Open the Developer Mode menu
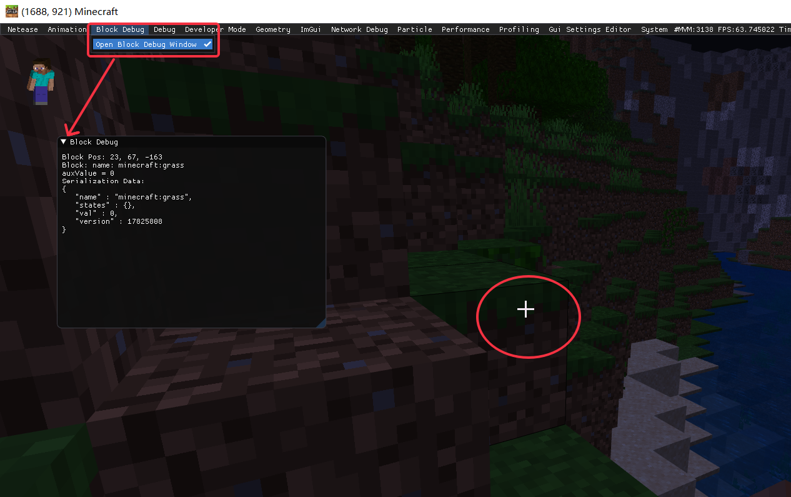The height and width of the screenshot is (497, 791). coord(216,29)
